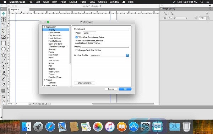
Task: Select the Zoom magnifier tool
Action: coord(4,97)
